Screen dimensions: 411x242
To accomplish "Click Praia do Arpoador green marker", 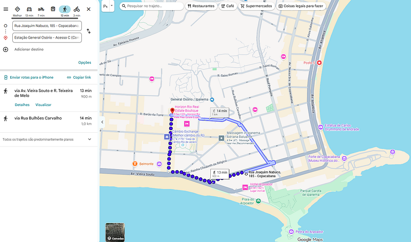I will [x=258, y=201].
